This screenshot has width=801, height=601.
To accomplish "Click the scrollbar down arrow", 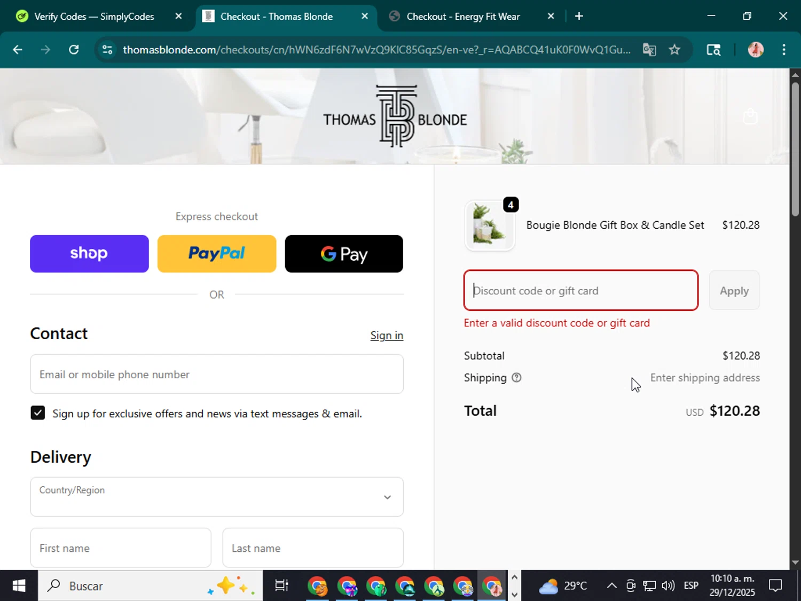I will tap(795, 563).
